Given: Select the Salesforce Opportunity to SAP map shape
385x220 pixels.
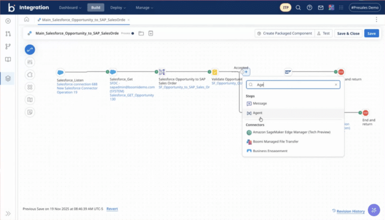Looking at the screenshot, I should 162,72.
